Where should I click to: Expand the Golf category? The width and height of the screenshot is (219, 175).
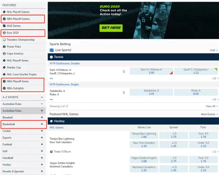click(42, 151)
